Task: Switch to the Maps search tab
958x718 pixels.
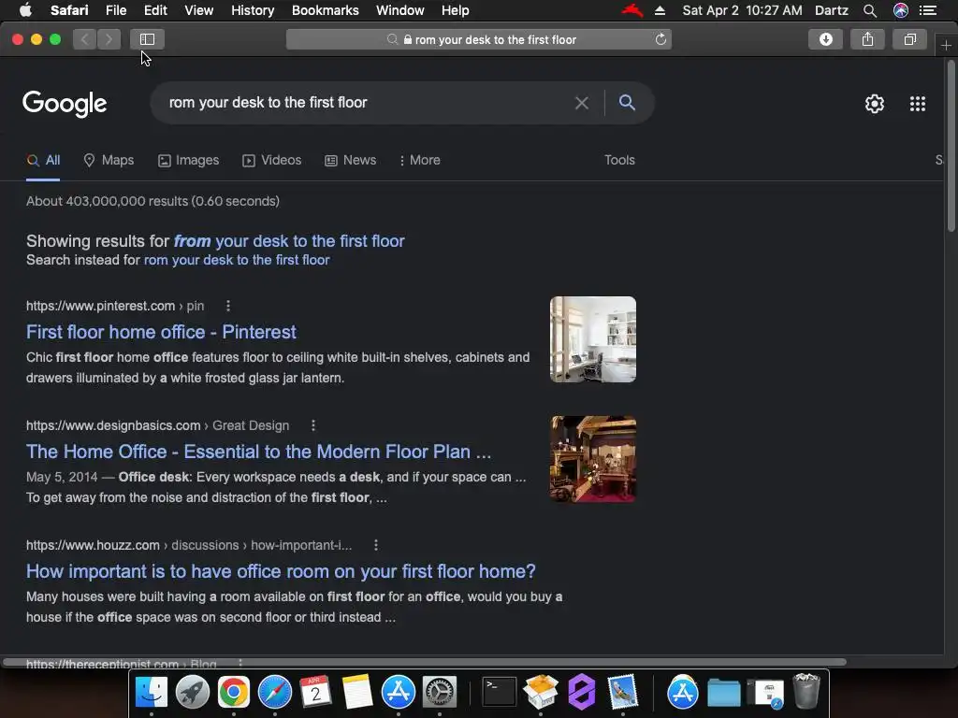Action: click(x=109, y=160)
